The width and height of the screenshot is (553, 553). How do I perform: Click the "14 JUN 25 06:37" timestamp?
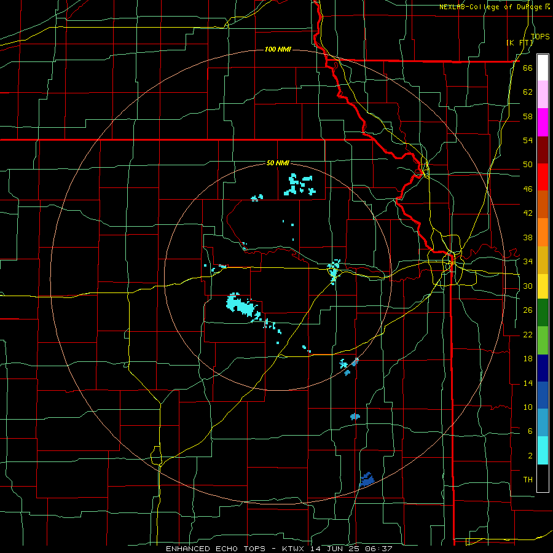click(351, 549)
